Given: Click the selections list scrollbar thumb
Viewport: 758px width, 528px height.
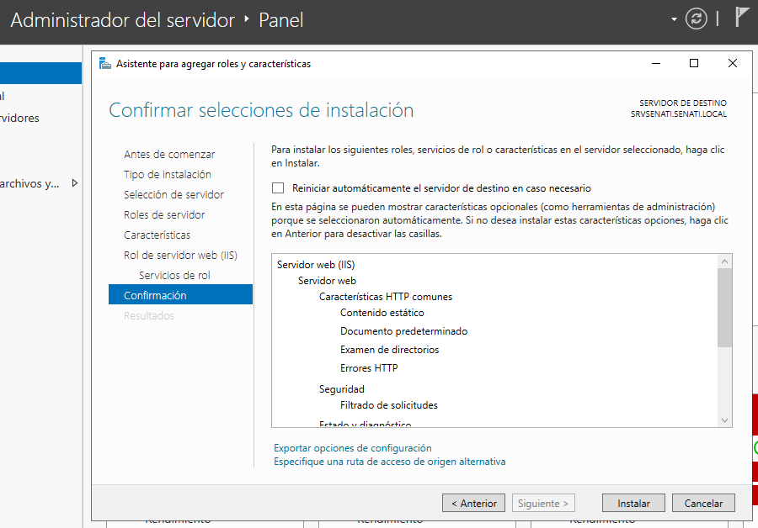Looking at the screenshot, I should (x=724, y=308).
